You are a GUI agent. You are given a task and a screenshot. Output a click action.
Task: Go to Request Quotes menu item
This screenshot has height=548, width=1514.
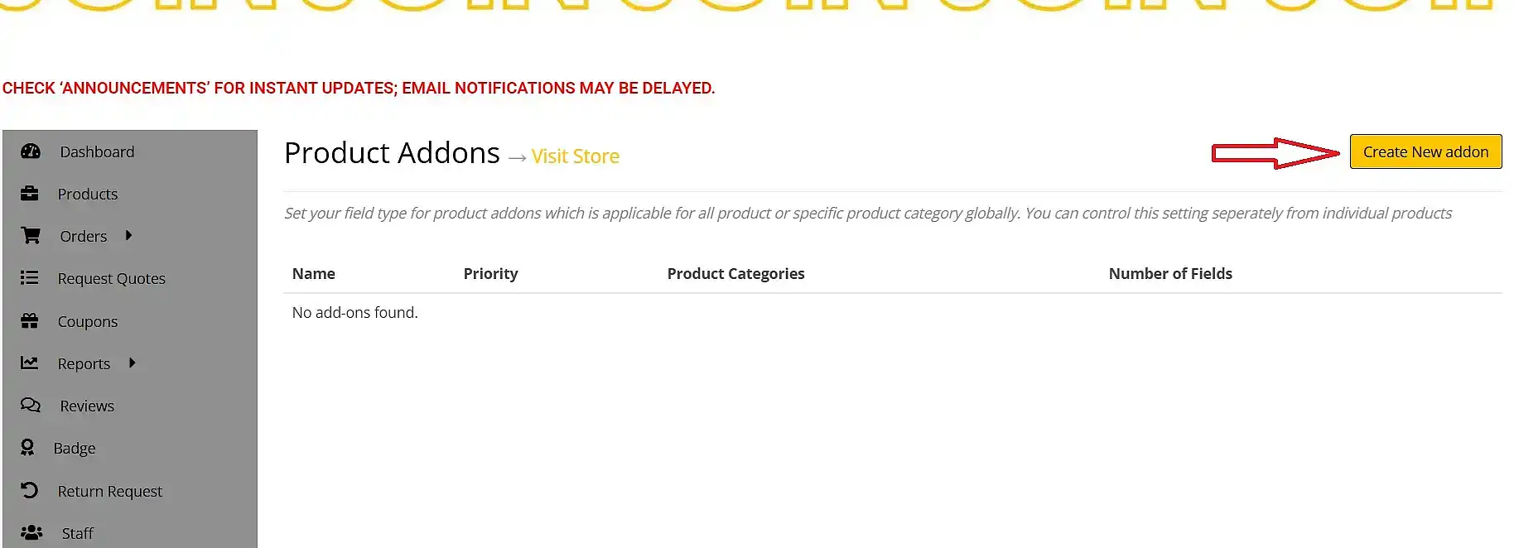coord(112,279)
